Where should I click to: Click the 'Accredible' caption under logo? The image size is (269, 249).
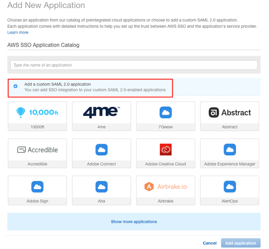[37, 164]
